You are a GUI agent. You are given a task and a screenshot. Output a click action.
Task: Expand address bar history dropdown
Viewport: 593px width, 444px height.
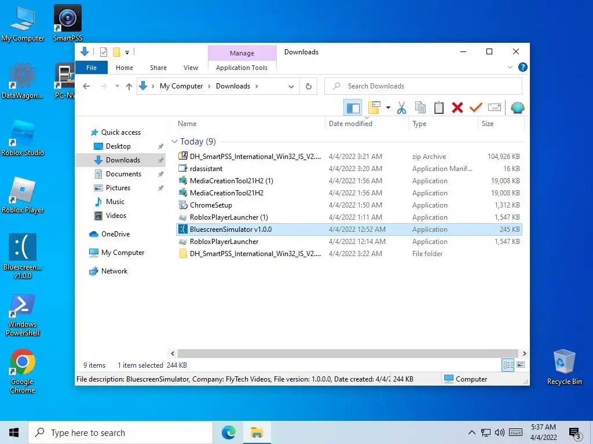(291, 87)
